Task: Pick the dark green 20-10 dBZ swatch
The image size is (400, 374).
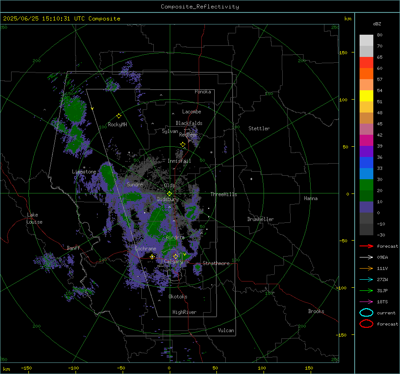Action: tap(366, 196)
